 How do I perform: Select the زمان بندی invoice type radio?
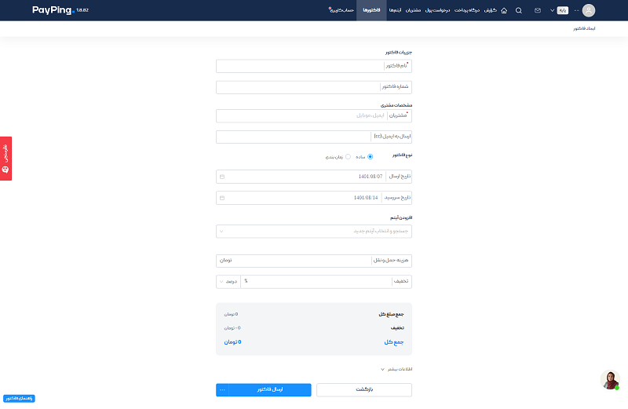tap(348, 157)
